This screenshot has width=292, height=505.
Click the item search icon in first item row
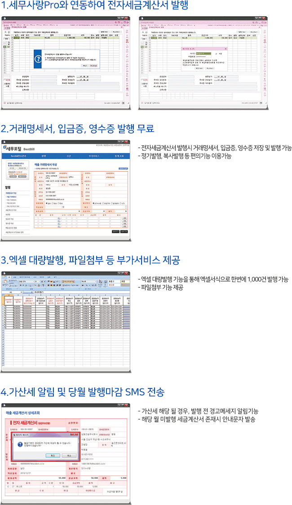click(x=59, y=218)
